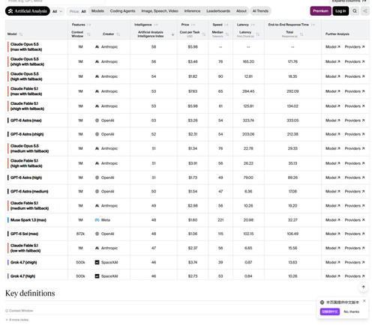Sort by Context Window column
This screenshot has height=325, width=375.
point(88,34)
